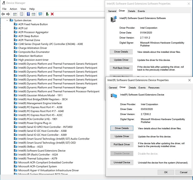
Task: Click Update Driver in SGX Software Properties
Action: [121, 60]
